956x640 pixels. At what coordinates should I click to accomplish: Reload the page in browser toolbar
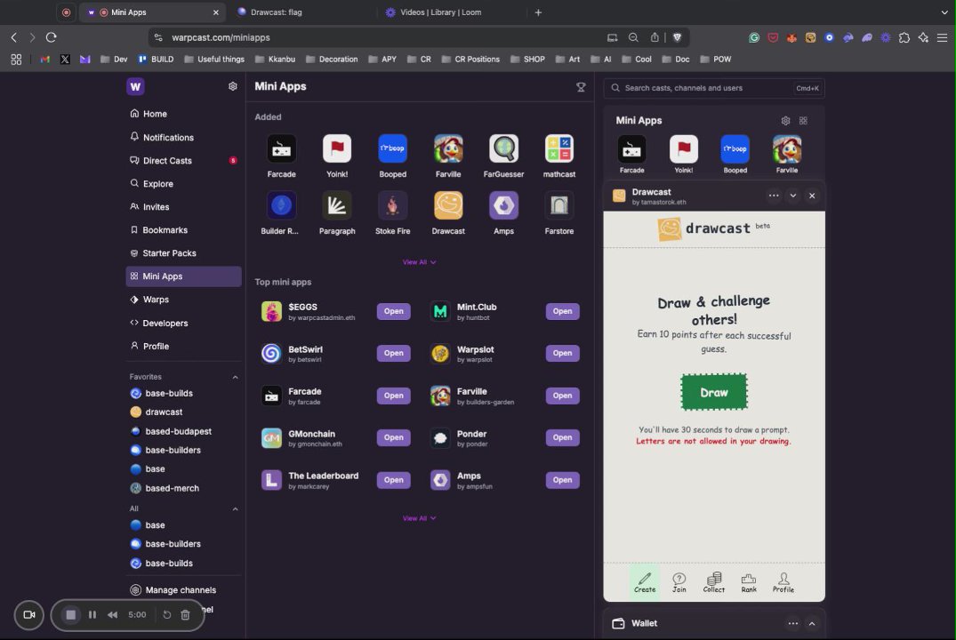52,37
